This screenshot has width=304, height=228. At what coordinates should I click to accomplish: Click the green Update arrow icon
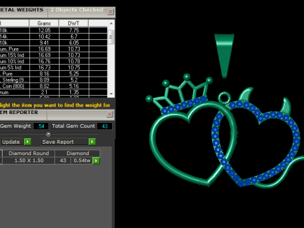[28, 142]
